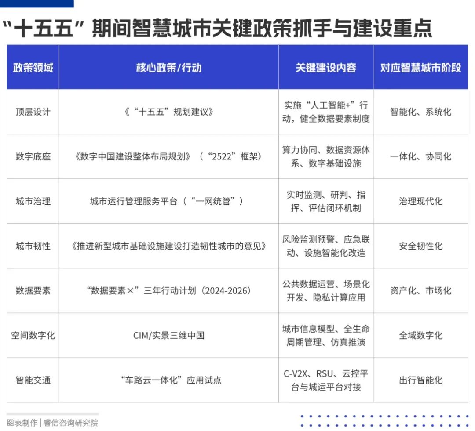Viewport: 475px width, 431px height.
Task: Select the 风险监测预警、应急联动 content cell
Action: tap(325, 246)
